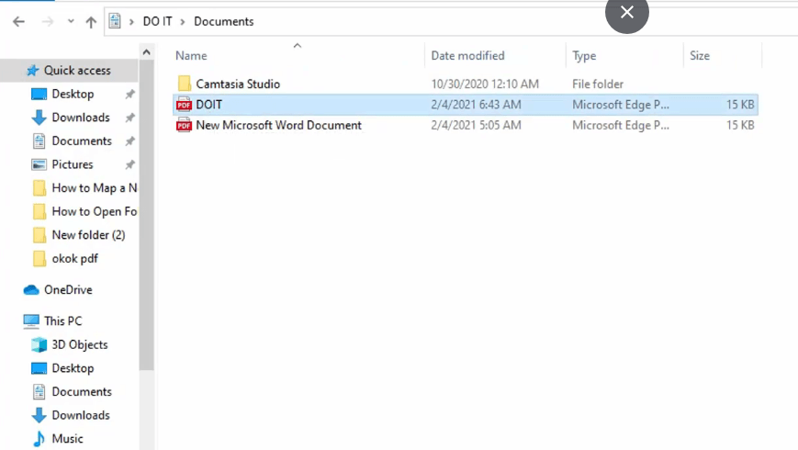Click the Music icon under This PC
The image size is (798, 450).
pyautogui.click(x=39, y=438)
